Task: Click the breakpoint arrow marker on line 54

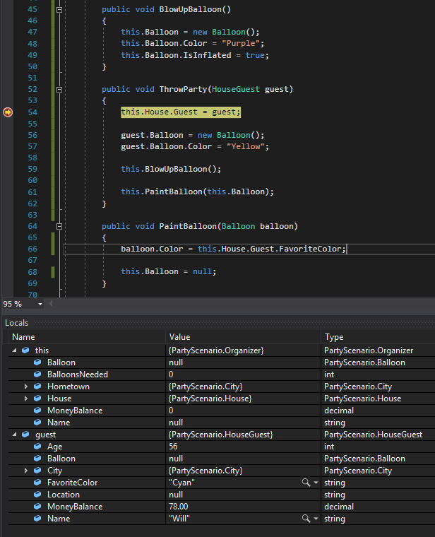Action: [8, 112]
